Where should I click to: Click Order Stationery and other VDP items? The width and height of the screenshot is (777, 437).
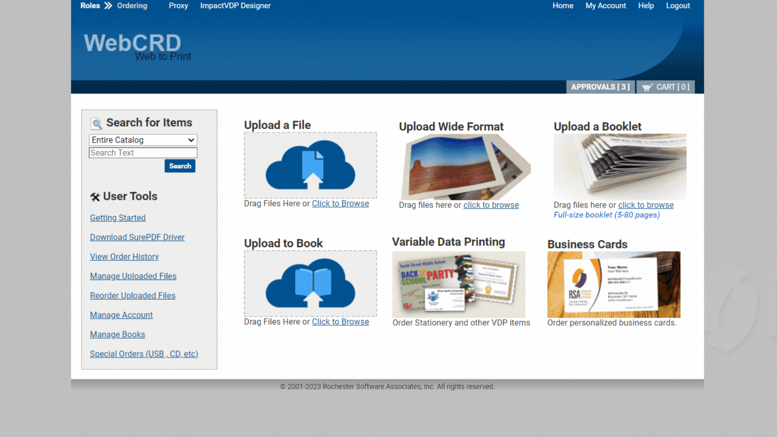461,323
